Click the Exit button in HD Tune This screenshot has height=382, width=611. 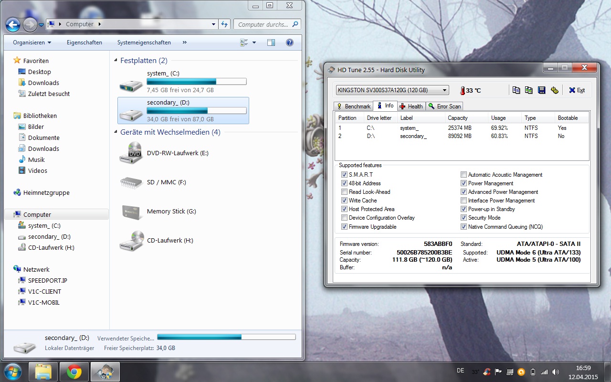click(x=577, y=90)
